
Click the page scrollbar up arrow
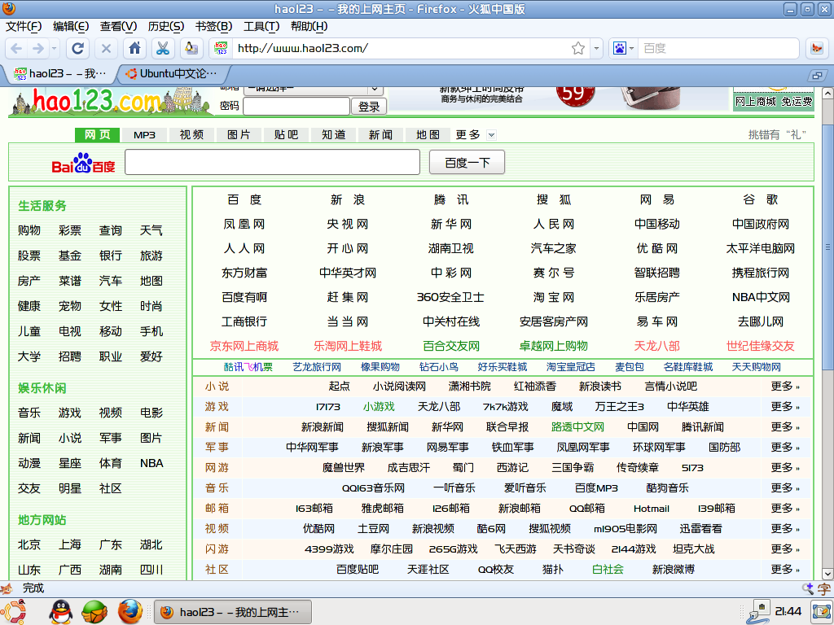coord(827,93)
